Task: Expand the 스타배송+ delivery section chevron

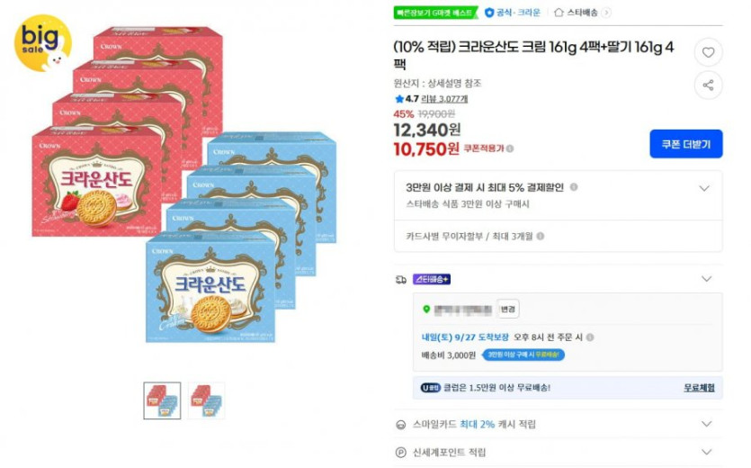Action: 706,279
